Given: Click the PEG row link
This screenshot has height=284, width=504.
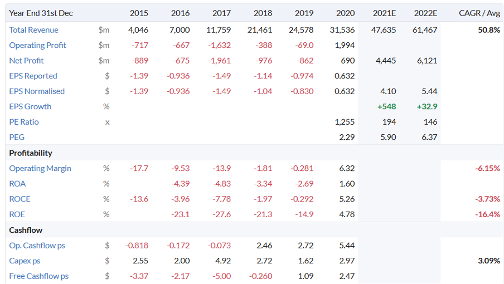Looking at the screenshot, I should click(17, 137).
